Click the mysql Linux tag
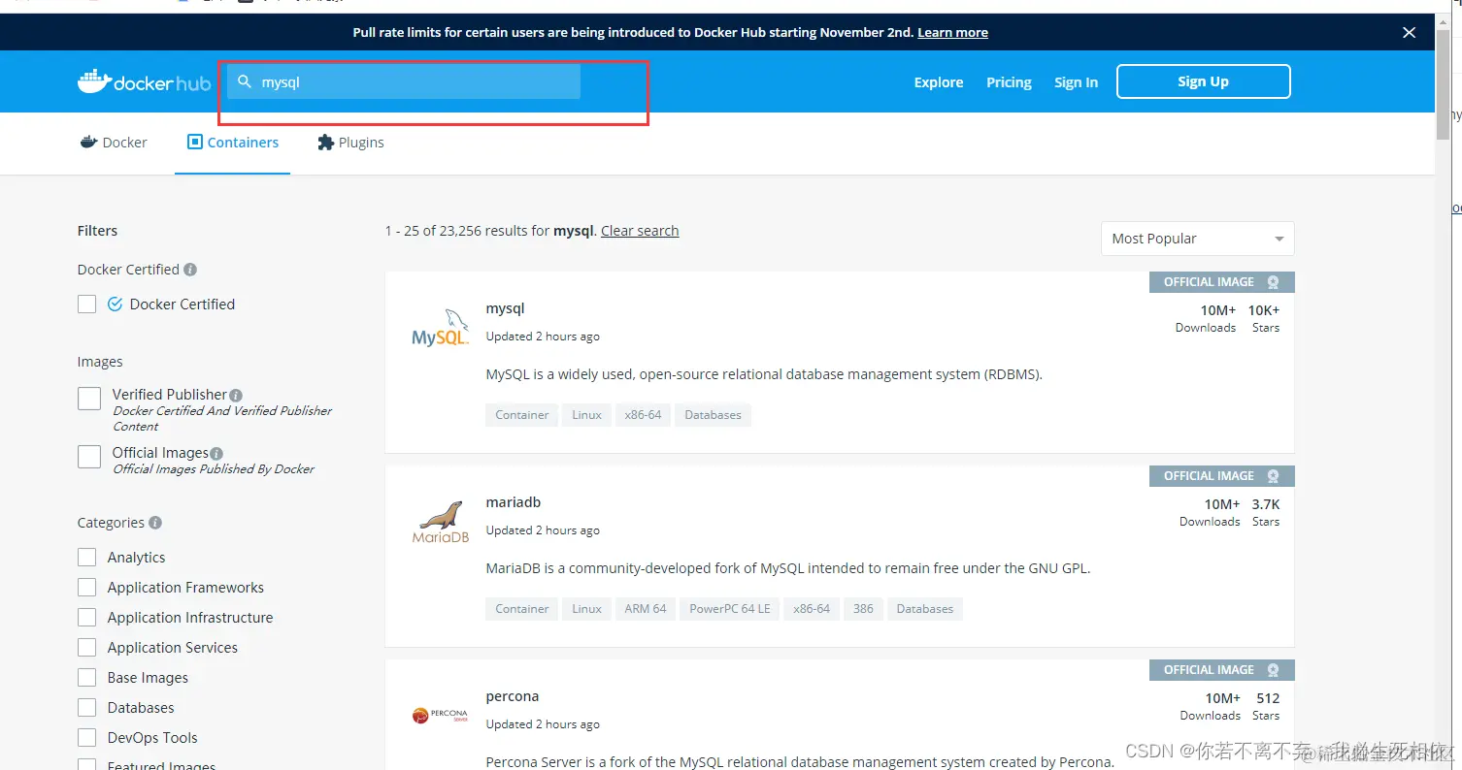 pyautogui.click(x=586, y=415)
